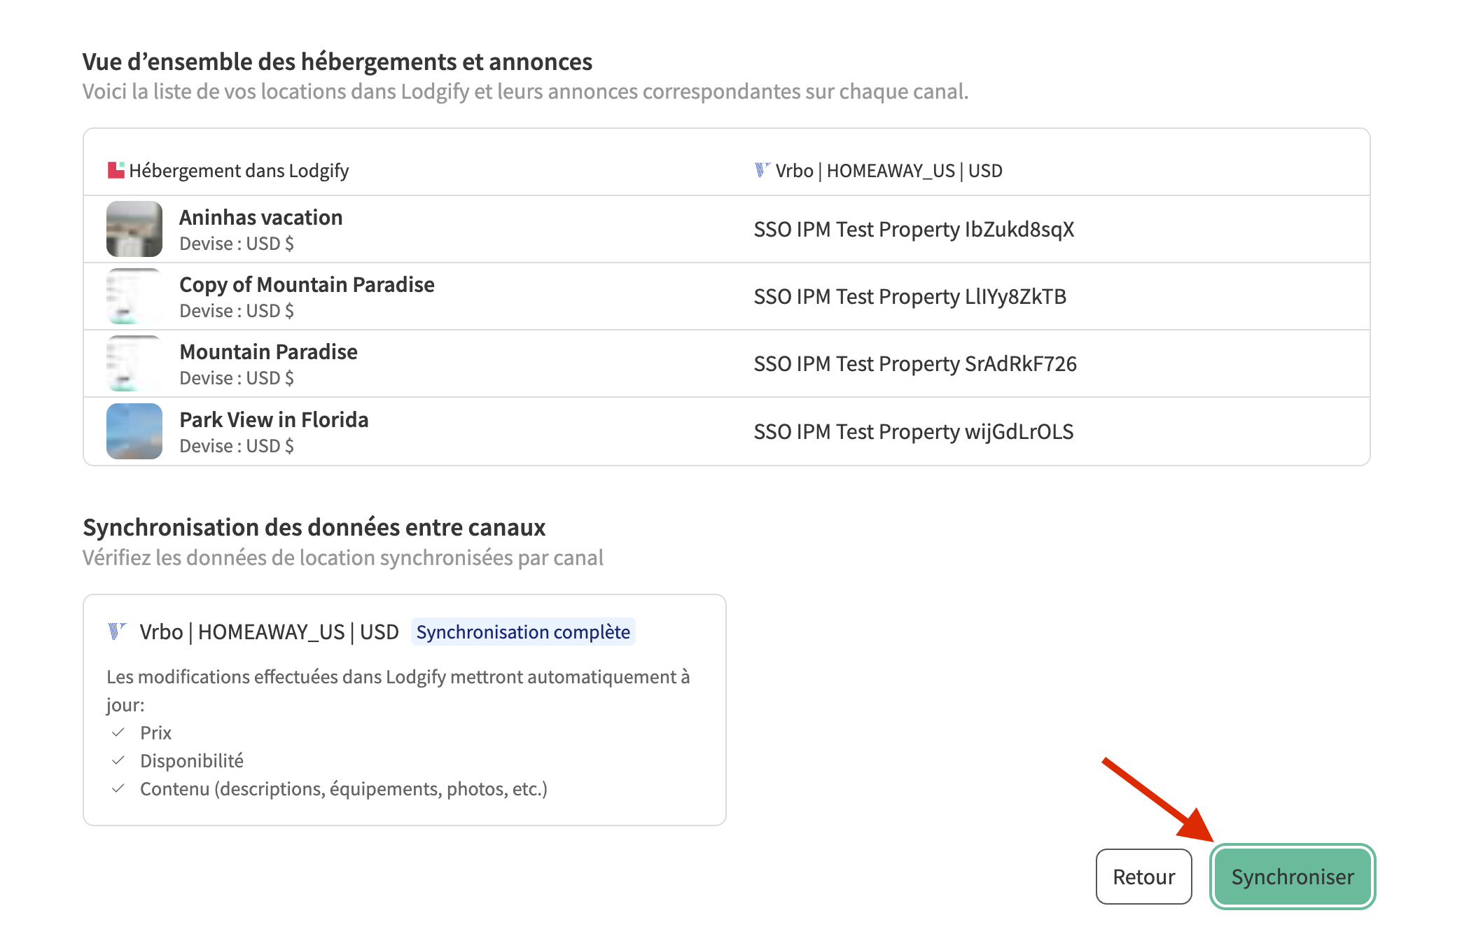Image resolution: width=1483 pixels, height=927 pixels.
Task: Click the SSO IPM Test Property SrAdRkF726 listing
Action: 915,364
